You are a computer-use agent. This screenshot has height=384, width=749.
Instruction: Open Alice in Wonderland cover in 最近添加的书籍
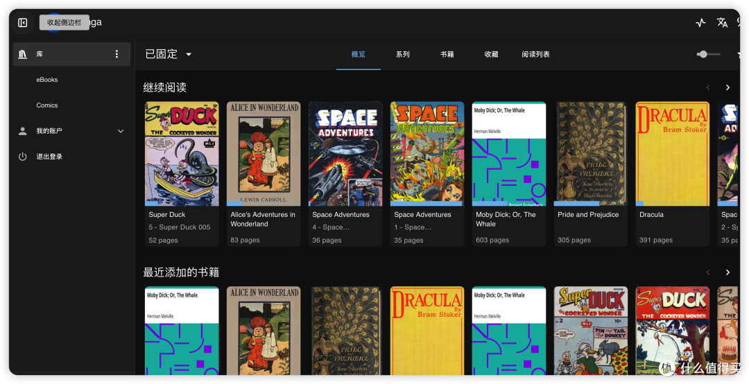pyautogui.click(x=264, y=331)
